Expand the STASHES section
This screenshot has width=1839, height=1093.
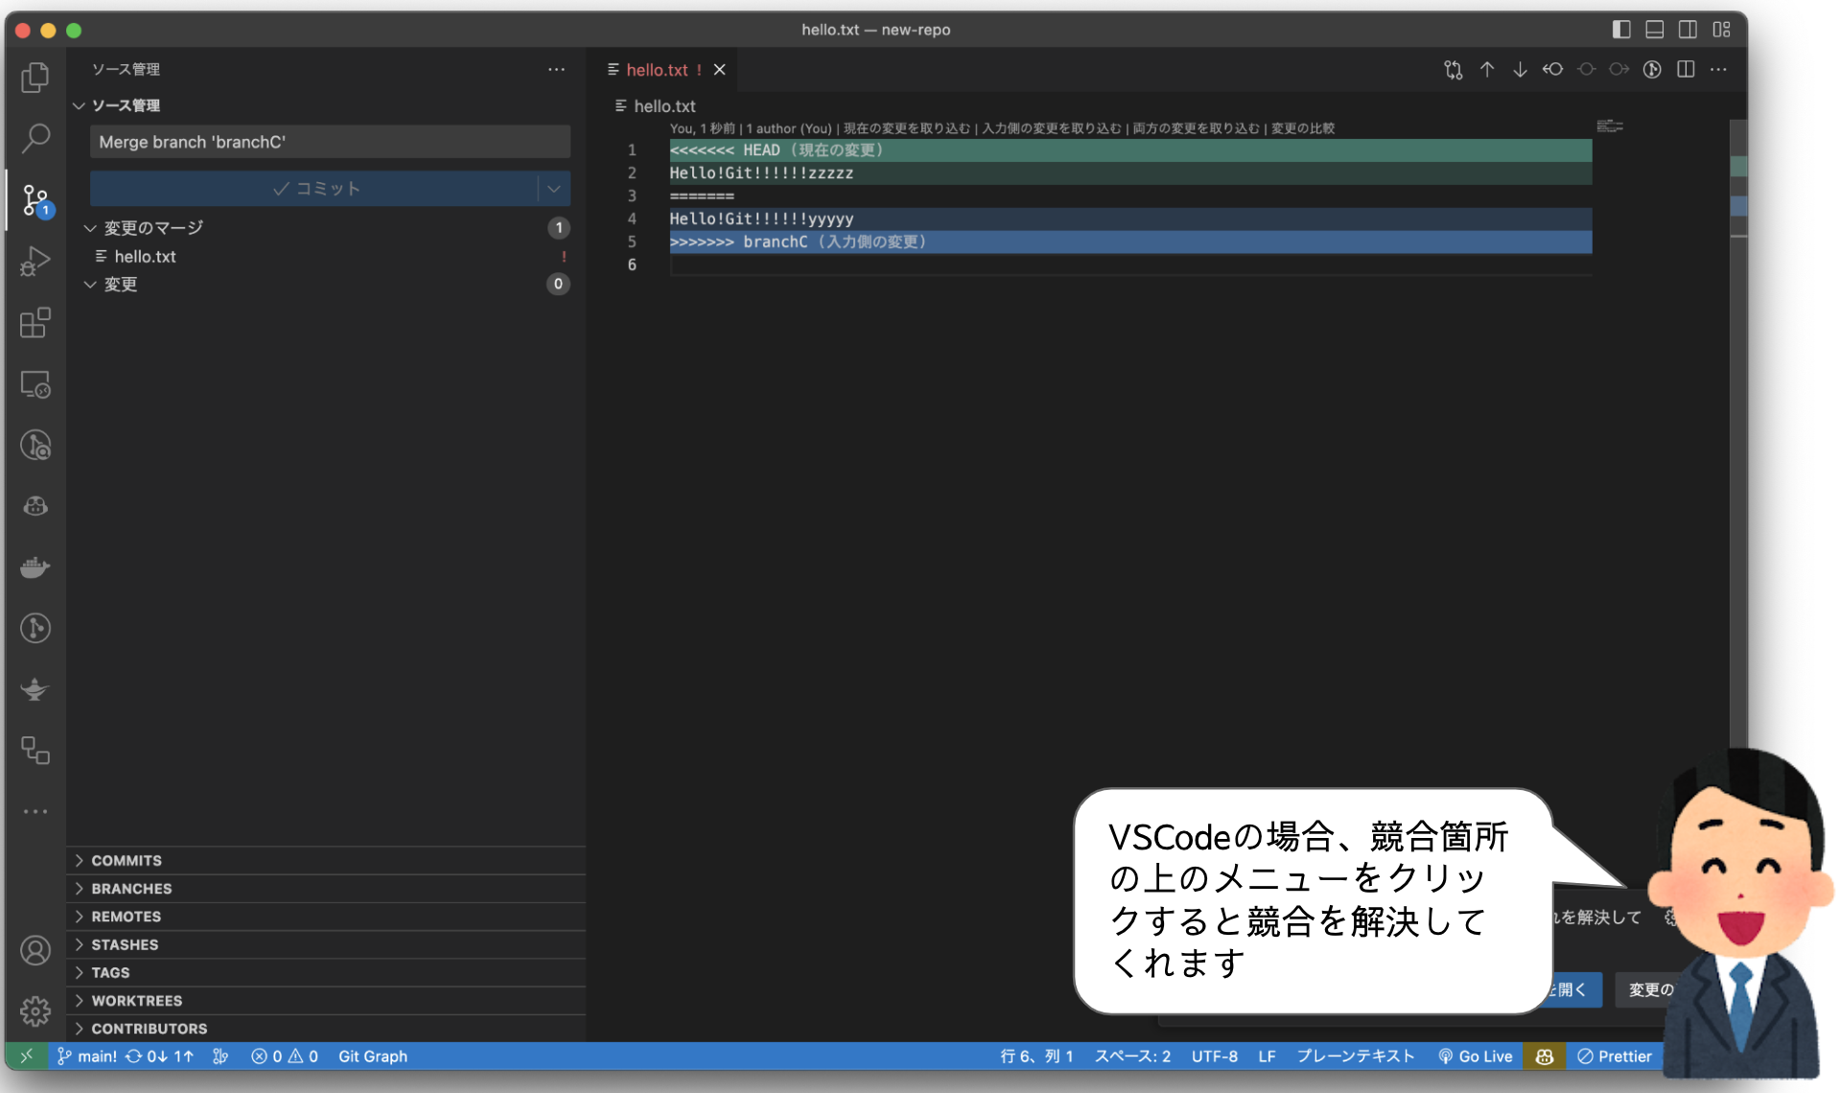[125, 944]
